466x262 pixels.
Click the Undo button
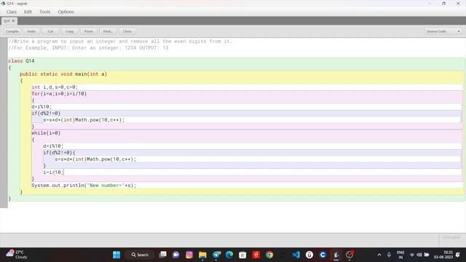pos(31,31)
